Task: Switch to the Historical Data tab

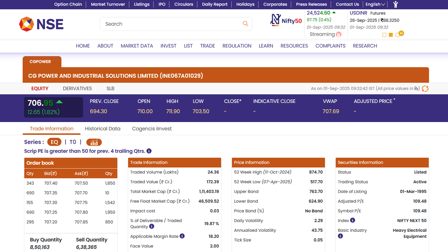Action: 103,129
